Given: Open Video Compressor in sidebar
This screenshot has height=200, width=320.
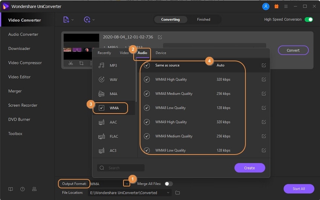Looking at the screenshot, I should coord(25,63).
